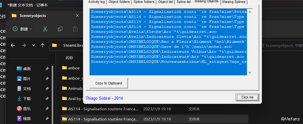Screen dimensions: 303x124
Task: Click the Copy to Clipboard button
Action: click(x=109, y=83)
